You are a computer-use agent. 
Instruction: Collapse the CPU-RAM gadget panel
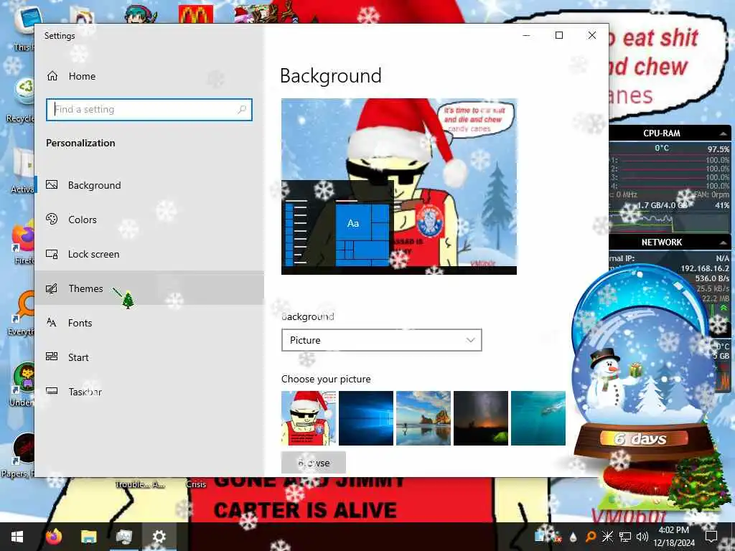pos(724,133)
